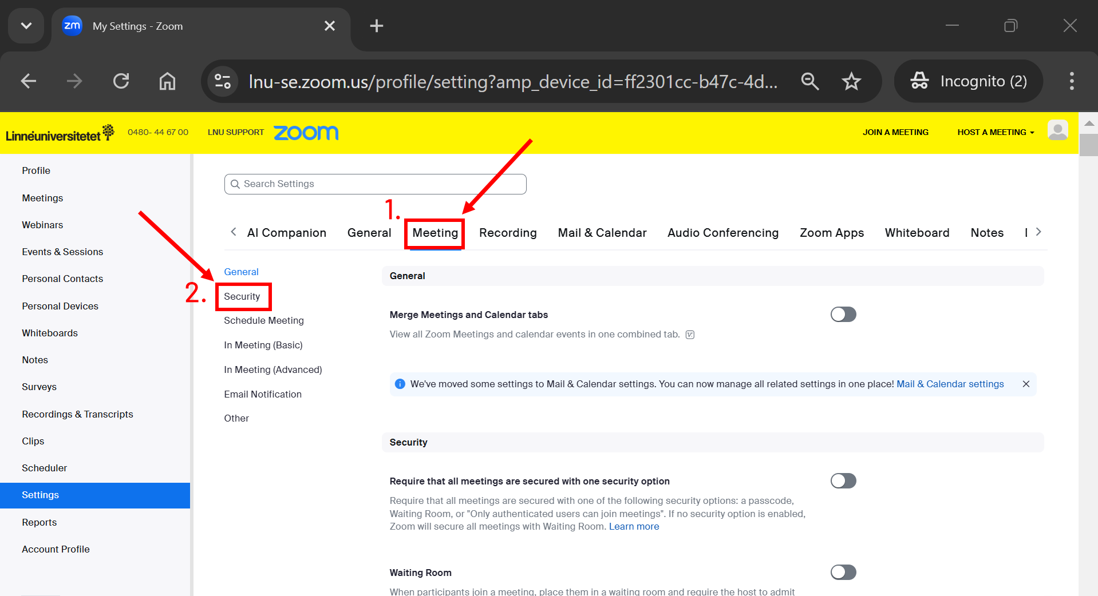
Task: Click the zoom magnifier icon in address bar
Action: [809, 81]
